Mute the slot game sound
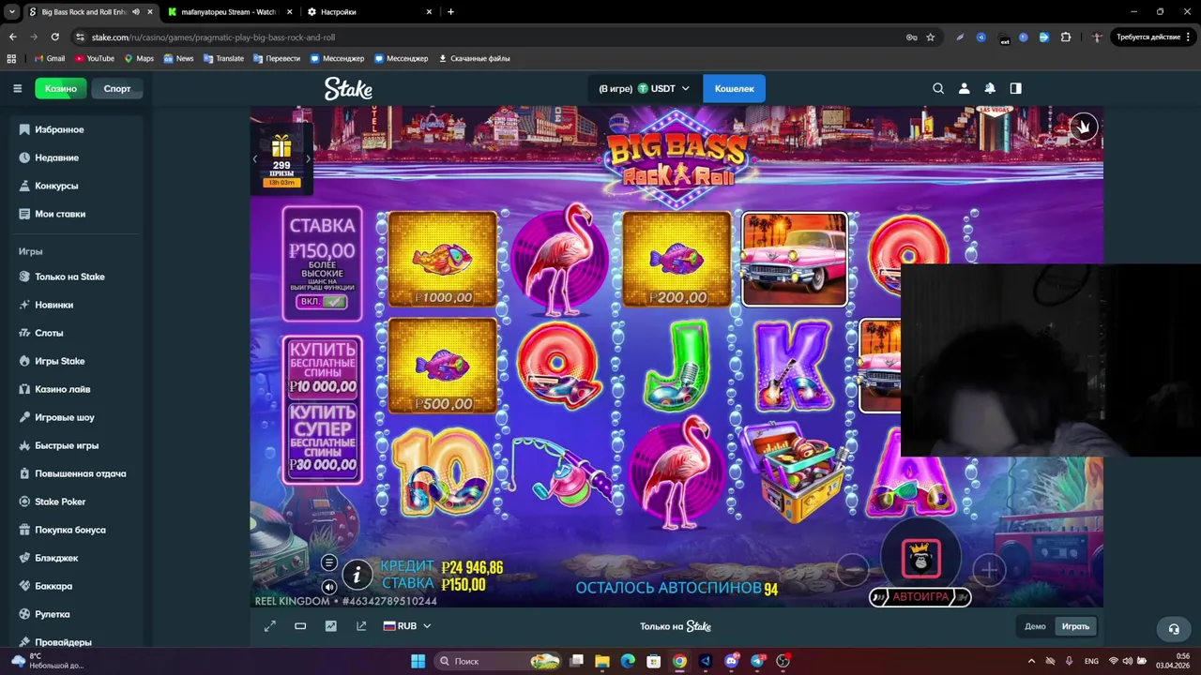This screenshot has height=675, width=1201. coord(328,587)
